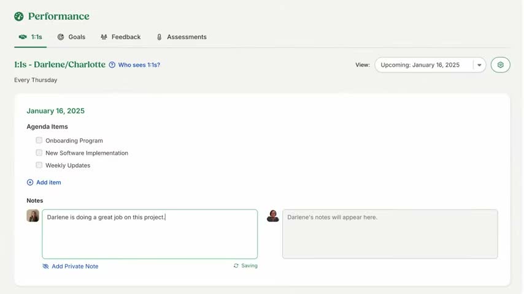524x294 pixels.
Task: Click the New Software Implementation label
Action: (x=87, y=153)
